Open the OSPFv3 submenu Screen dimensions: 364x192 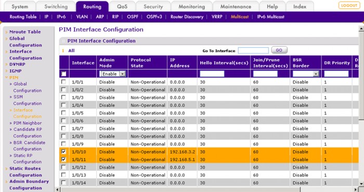154,17
